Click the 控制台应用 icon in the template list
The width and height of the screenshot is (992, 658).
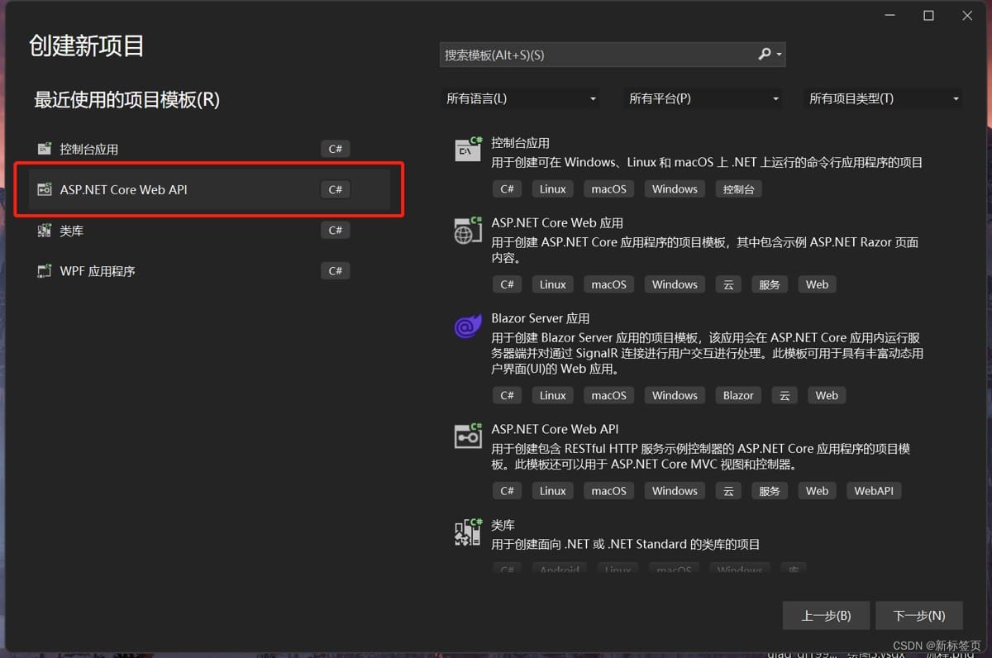coord(468,150)
